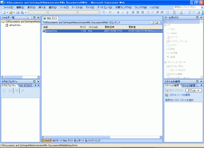
Task: Sort by サイズ column header
Action: click(x=79, y=27)
